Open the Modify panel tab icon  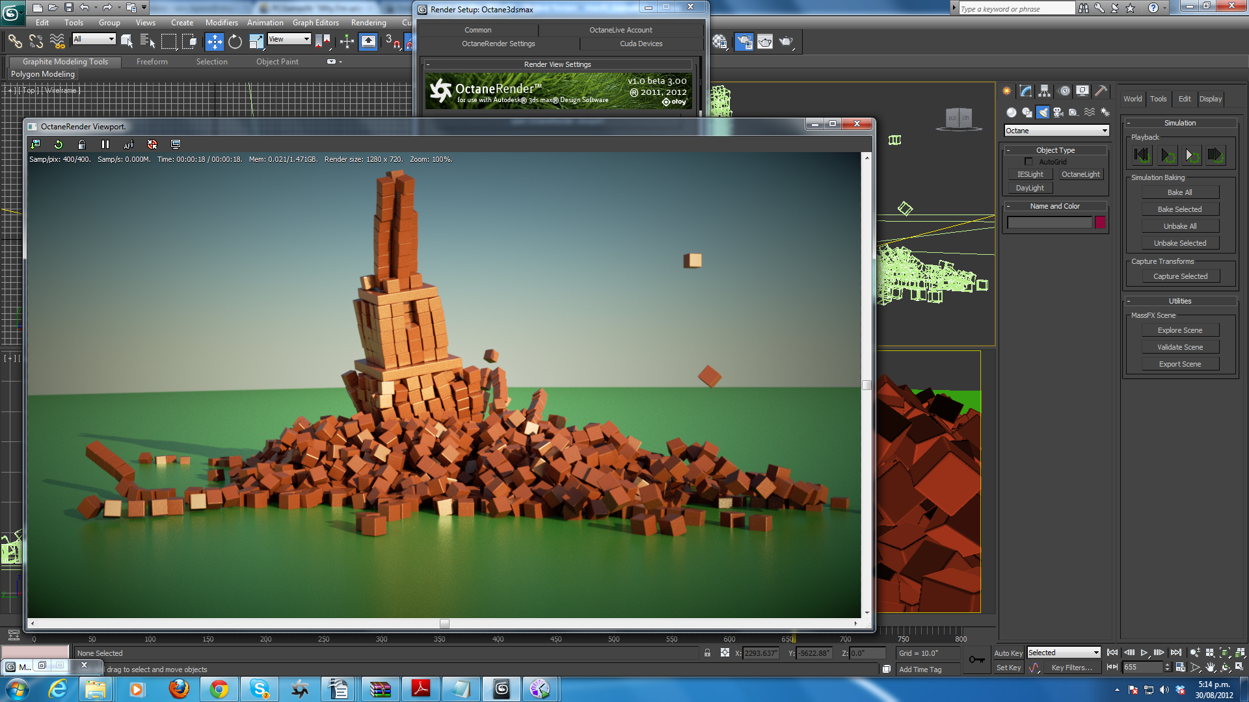[1025, 91]
